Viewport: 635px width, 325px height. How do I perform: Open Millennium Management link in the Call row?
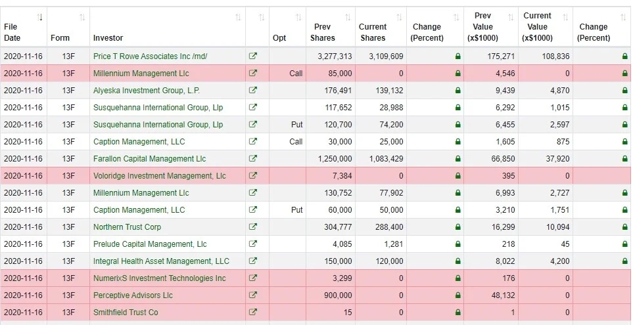[x=141, y=74]
